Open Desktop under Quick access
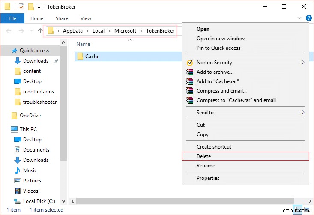The image size is (314, 215). tap(32, 81)
